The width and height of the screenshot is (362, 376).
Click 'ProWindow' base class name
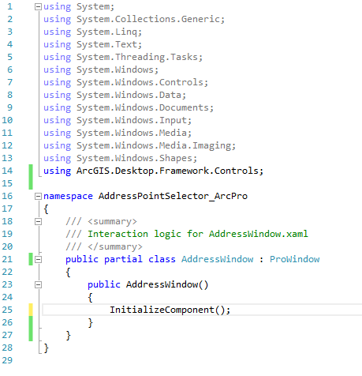(295, 259)
